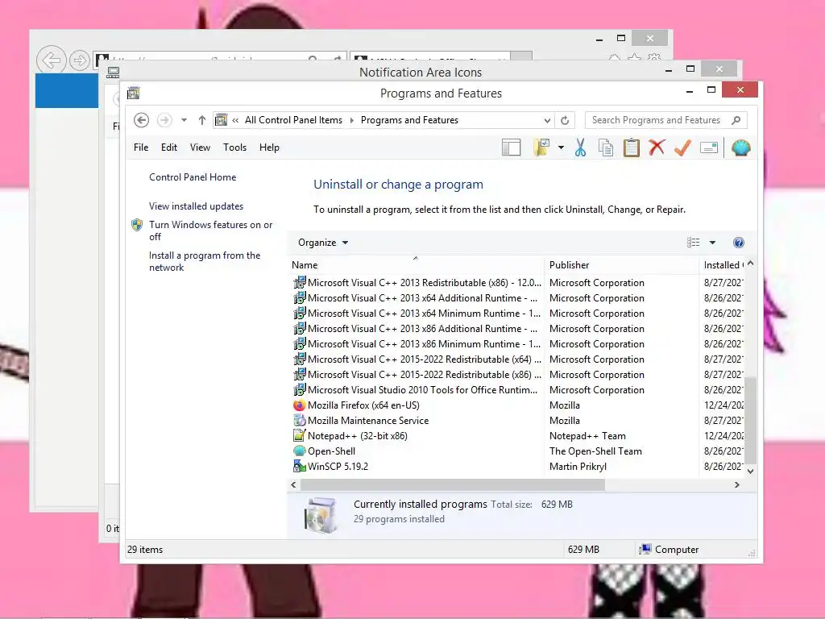Click the Firefox icon in the program list
The image size is (825, 619).
(300, 405)
